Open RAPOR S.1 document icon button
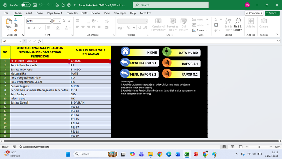 (167, 63)
